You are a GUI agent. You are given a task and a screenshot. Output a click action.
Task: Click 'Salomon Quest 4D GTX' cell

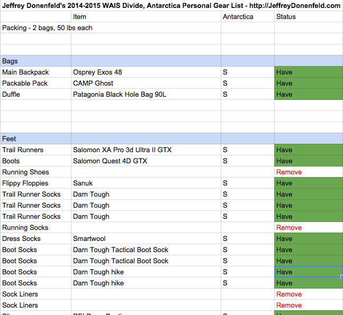[x=146, y=161]
